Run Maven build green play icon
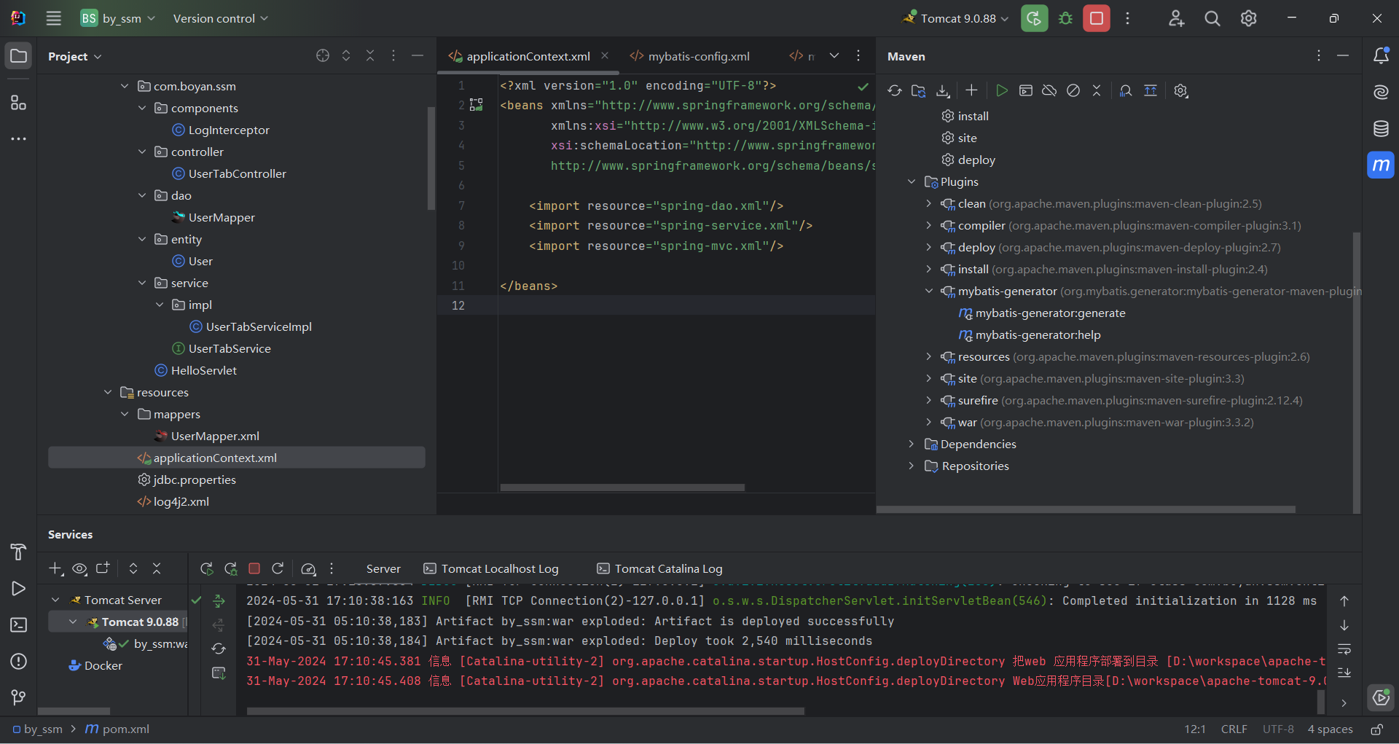The image size is (1399, 744). (1002, 90)
